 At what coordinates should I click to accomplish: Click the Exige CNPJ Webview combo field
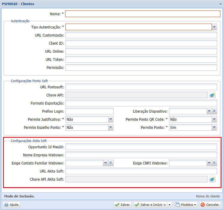[x=188, y=163]
